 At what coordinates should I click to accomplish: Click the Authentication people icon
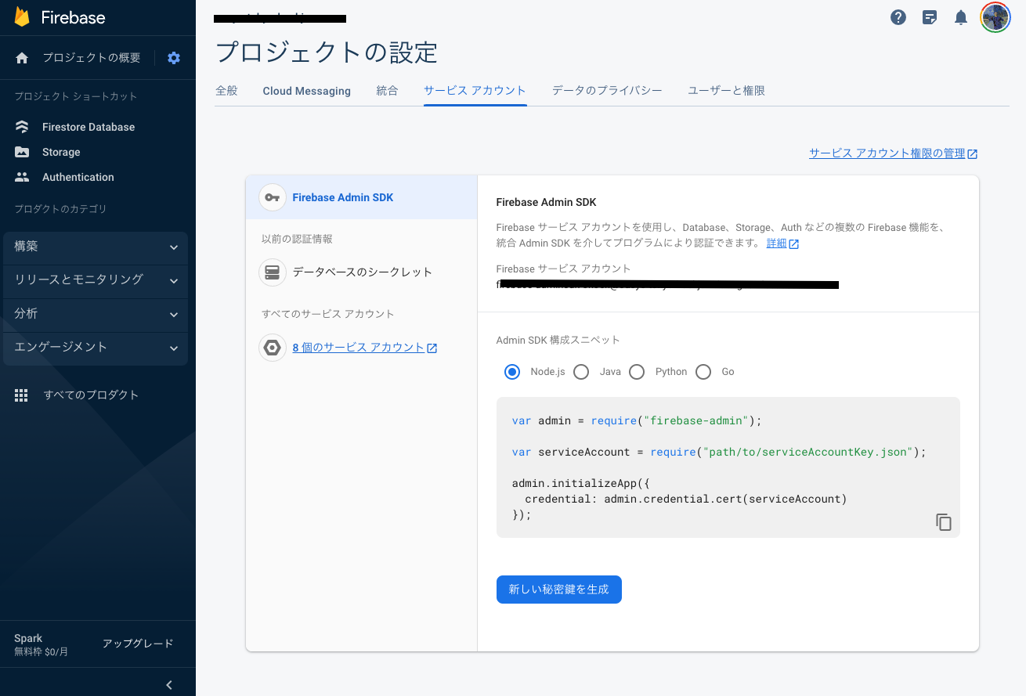(22, 177)
